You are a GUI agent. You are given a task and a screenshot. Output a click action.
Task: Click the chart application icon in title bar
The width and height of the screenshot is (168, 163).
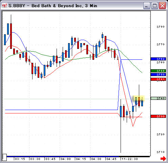click(5, 5)
